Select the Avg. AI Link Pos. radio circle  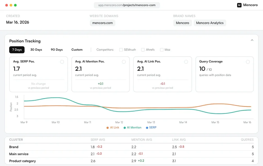pyautogui.click(x=186, y=62)
